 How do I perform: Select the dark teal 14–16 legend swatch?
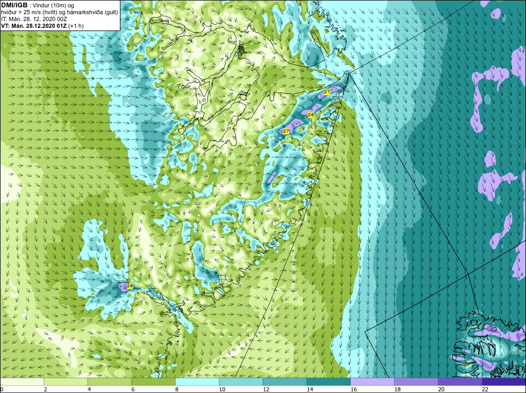coord(329,382)
